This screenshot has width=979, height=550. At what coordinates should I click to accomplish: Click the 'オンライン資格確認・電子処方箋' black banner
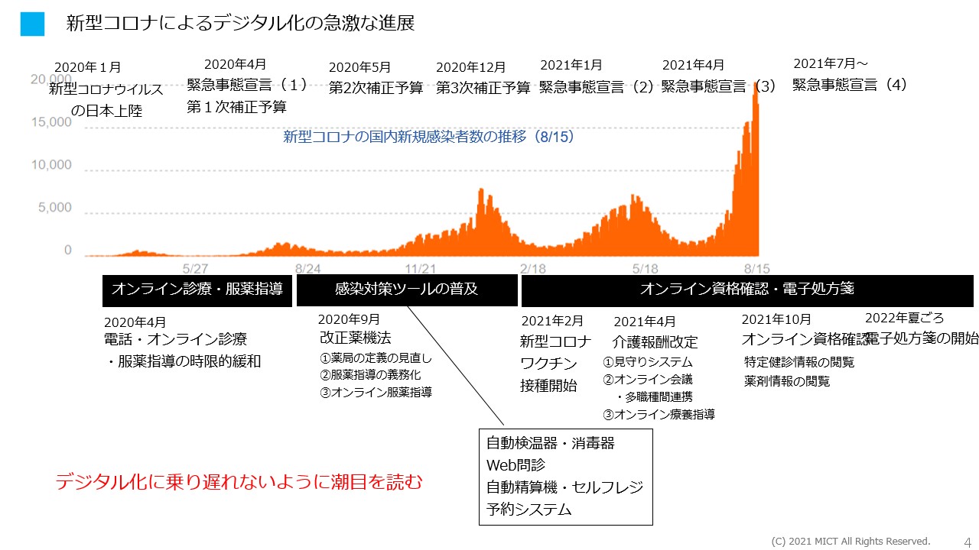746,290
